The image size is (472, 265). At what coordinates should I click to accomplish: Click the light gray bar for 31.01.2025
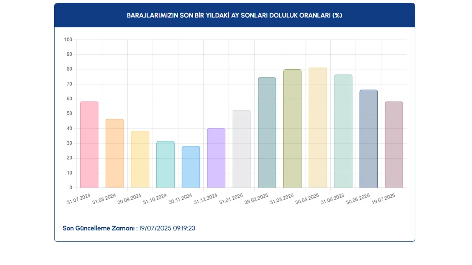241,149
